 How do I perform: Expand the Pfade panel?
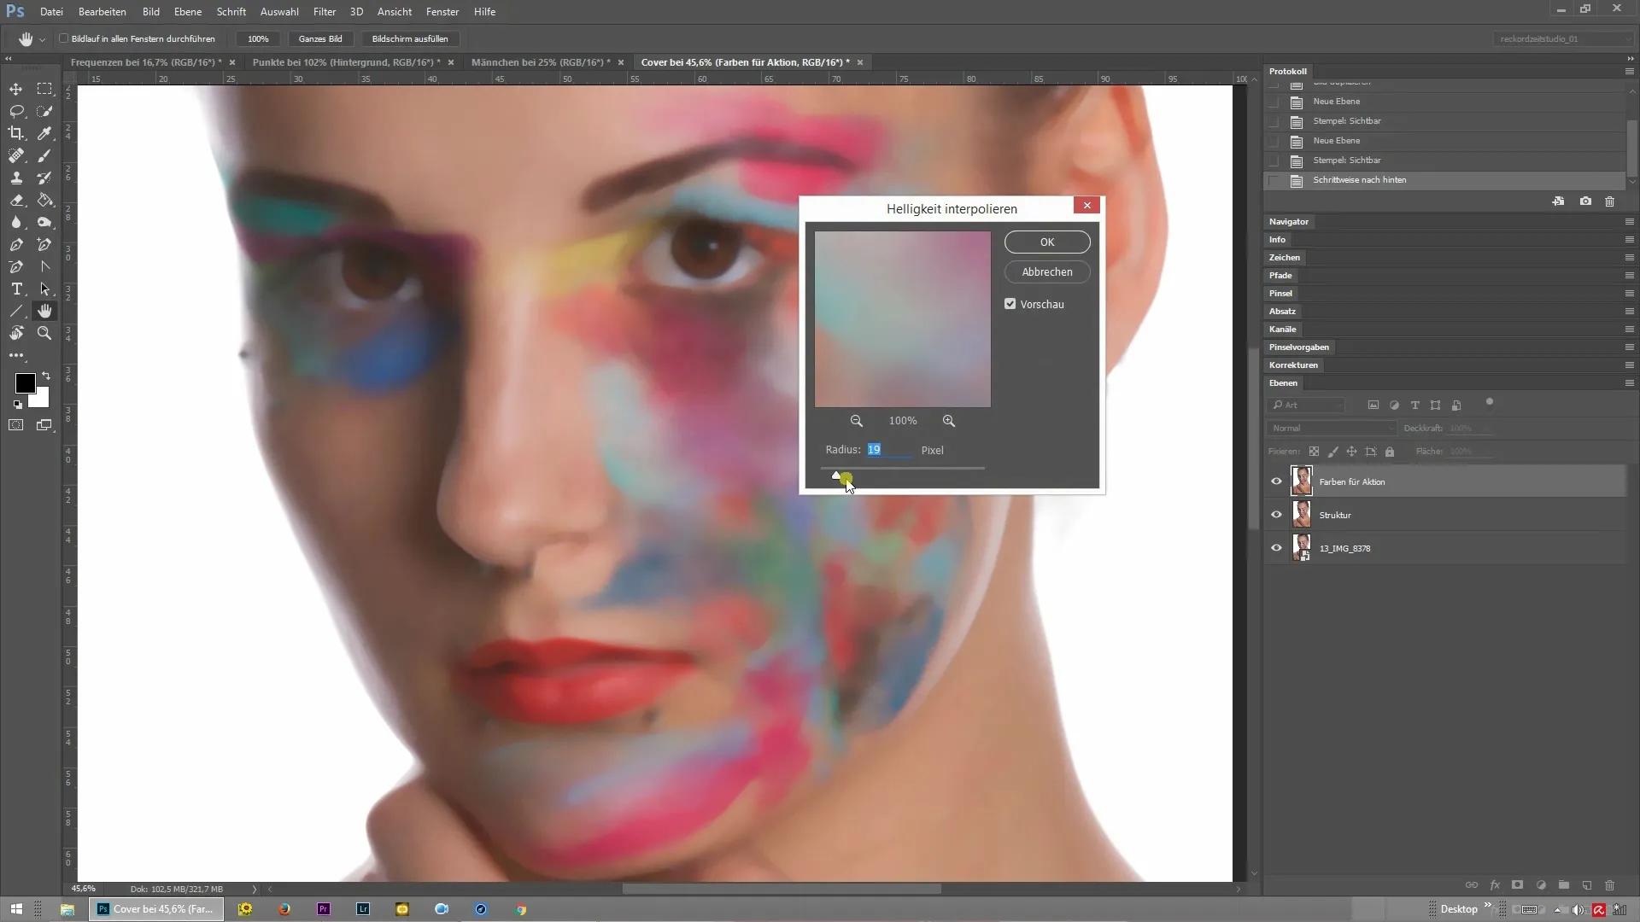pos(1280,276)
